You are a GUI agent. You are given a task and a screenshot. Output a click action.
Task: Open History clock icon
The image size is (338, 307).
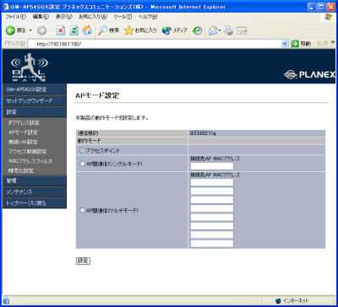pyautogui.click(x=197, y=30)
